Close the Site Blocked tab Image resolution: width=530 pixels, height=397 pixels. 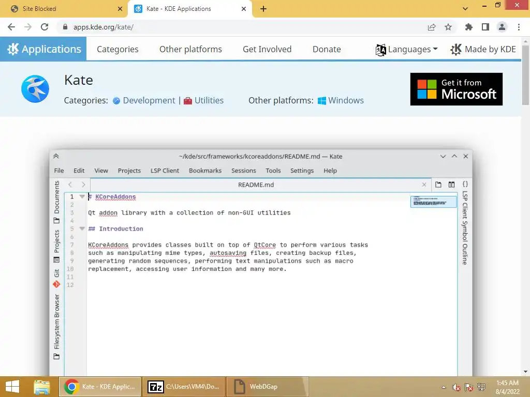point(120,9)
